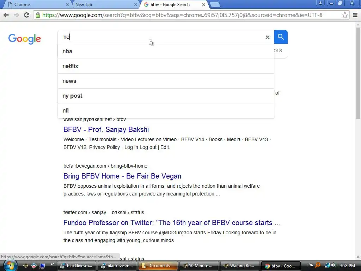
Task: Select the bfbv - Google Search tab
Action: 174,5
